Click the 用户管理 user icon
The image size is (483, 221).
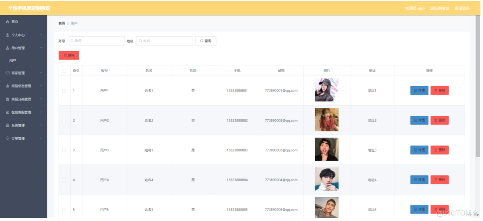[7, 48]
